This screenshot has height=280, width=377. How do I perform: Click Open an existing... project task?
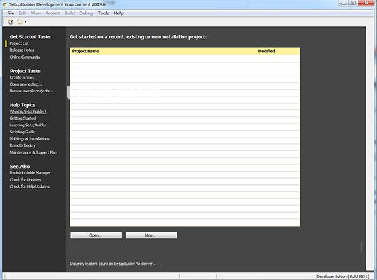click(26, 84)
